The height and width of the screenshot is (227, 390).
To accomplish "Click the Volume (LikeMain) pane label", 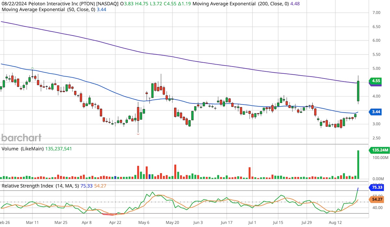I will [x=23, y=149].
